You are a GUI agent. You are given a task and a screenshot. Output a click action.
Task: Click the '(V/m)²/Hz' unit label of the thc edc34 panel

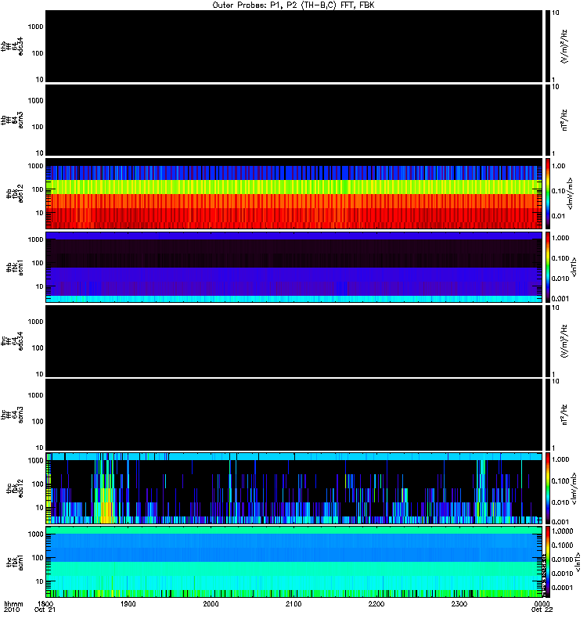[x=564, y=341]
